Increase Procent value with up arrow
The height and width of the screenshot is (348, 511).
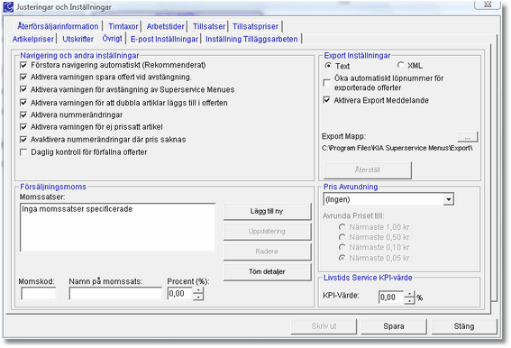coord(197,290)
